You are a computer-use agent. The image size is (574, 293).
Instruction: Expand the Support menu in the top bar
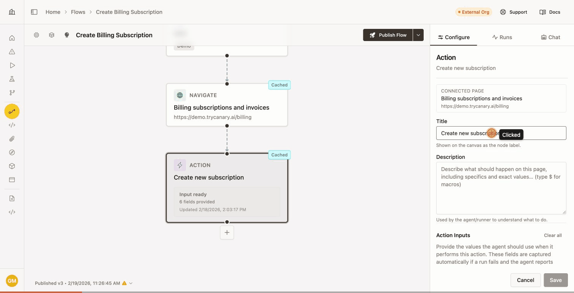[x=513, y=12]
